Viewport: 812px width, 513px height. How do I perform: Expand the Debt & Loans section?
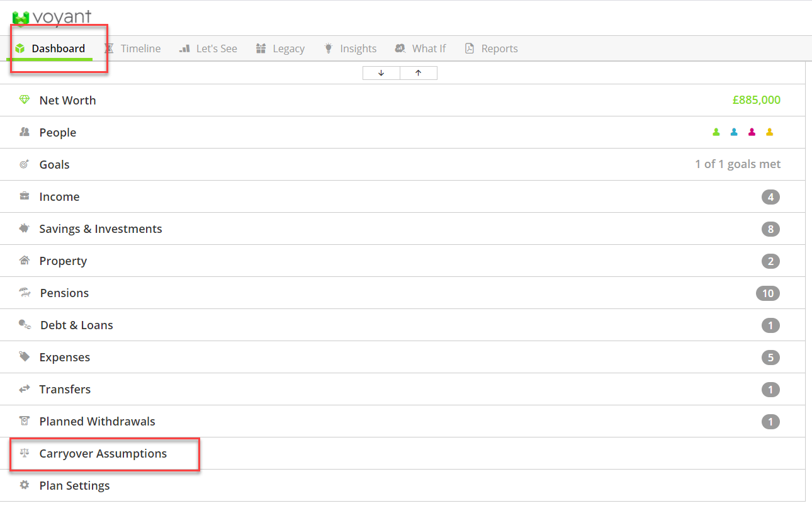click(x=402, y=325)
